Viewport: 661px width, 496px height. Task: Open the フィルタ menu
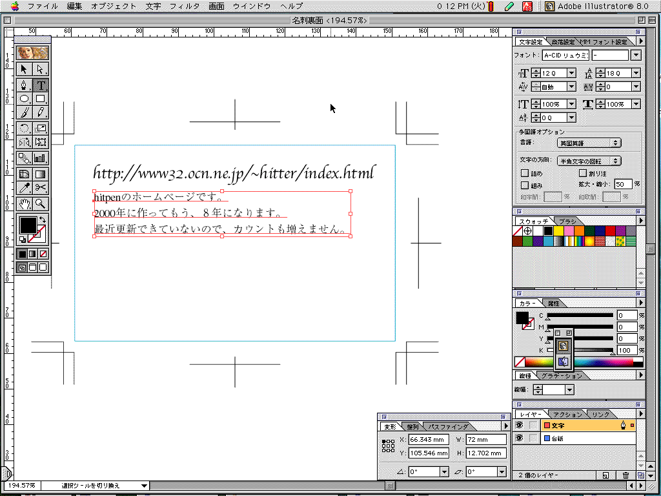(184, 6)
